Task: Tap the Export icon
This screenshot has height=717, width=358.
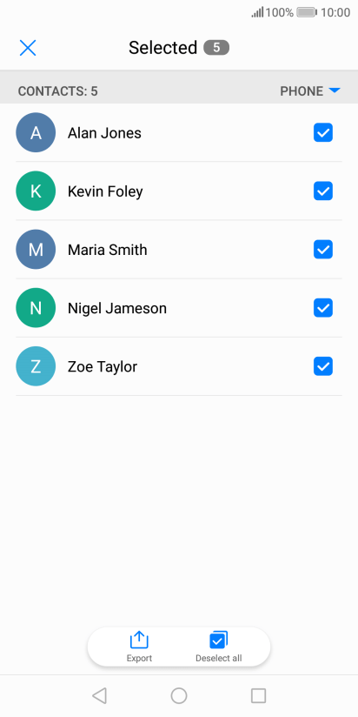Action: (x=139, y=640)
